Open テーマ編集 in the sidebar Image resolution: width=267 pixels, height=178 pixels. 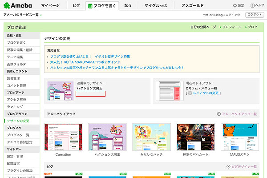click(22, 57)
